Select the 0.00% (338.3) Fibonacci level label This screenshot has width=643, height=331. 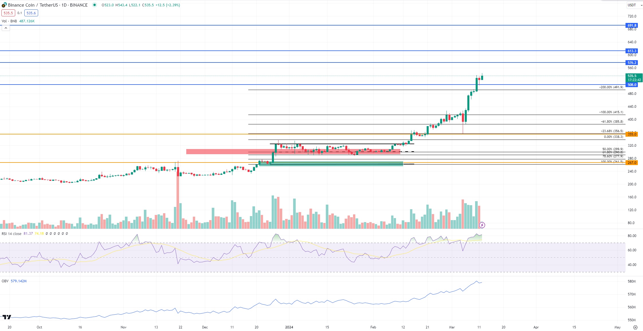point(613,137)
